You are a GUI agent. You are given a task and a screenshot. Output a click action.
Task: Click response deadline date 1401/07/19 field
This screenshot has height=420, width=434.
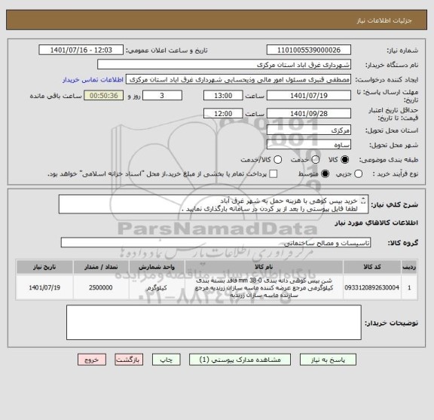309,96
